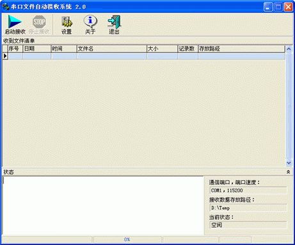Viewport: 295px width, 245px height.
Task: Click the current row indicator arrow
Action: tap(5, 56)
